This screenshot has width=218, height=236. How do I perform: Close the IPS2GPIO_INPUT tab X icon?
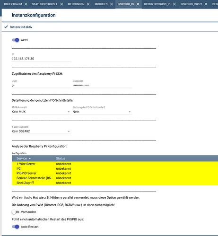(x=206, y=4)
